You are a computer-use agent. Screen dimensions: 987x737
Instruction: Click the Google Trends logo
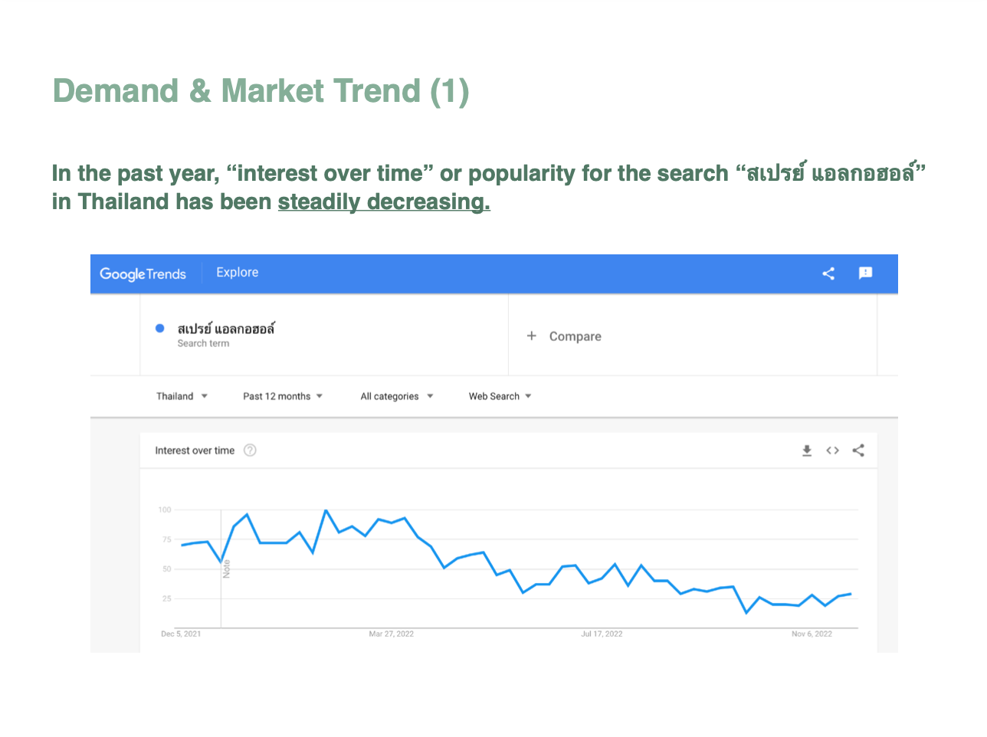click(143, 274)
